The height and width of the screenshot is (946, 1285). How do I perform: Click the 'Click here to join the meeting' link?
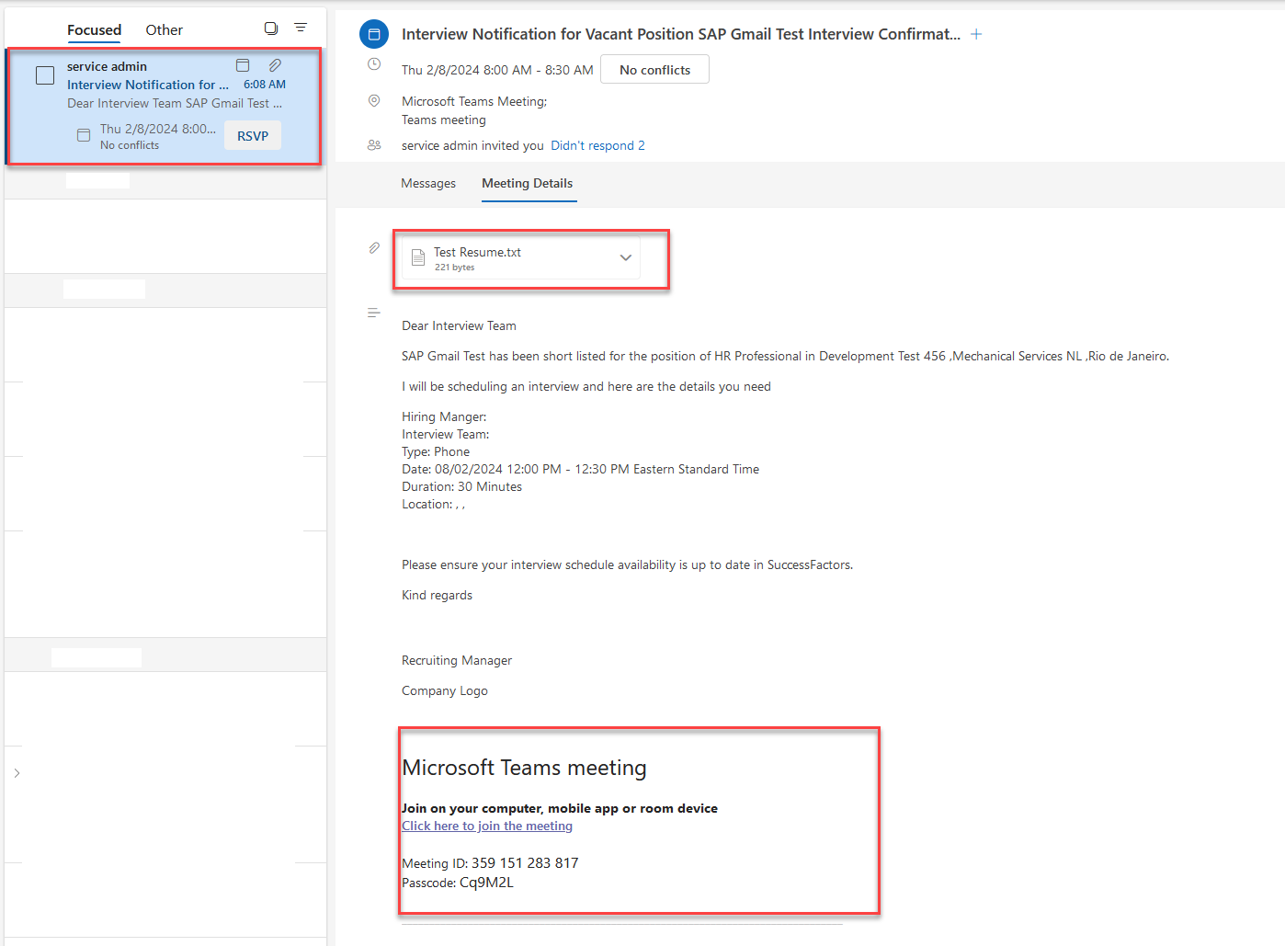(x=487, y=826)
